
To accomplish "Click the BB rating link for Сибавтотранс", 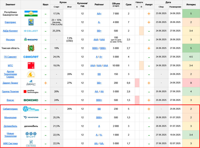I will [x=99, y=109].
